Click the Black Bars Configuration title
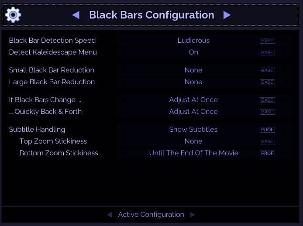The height and width of the screenshot is (226, 303). 151,15
